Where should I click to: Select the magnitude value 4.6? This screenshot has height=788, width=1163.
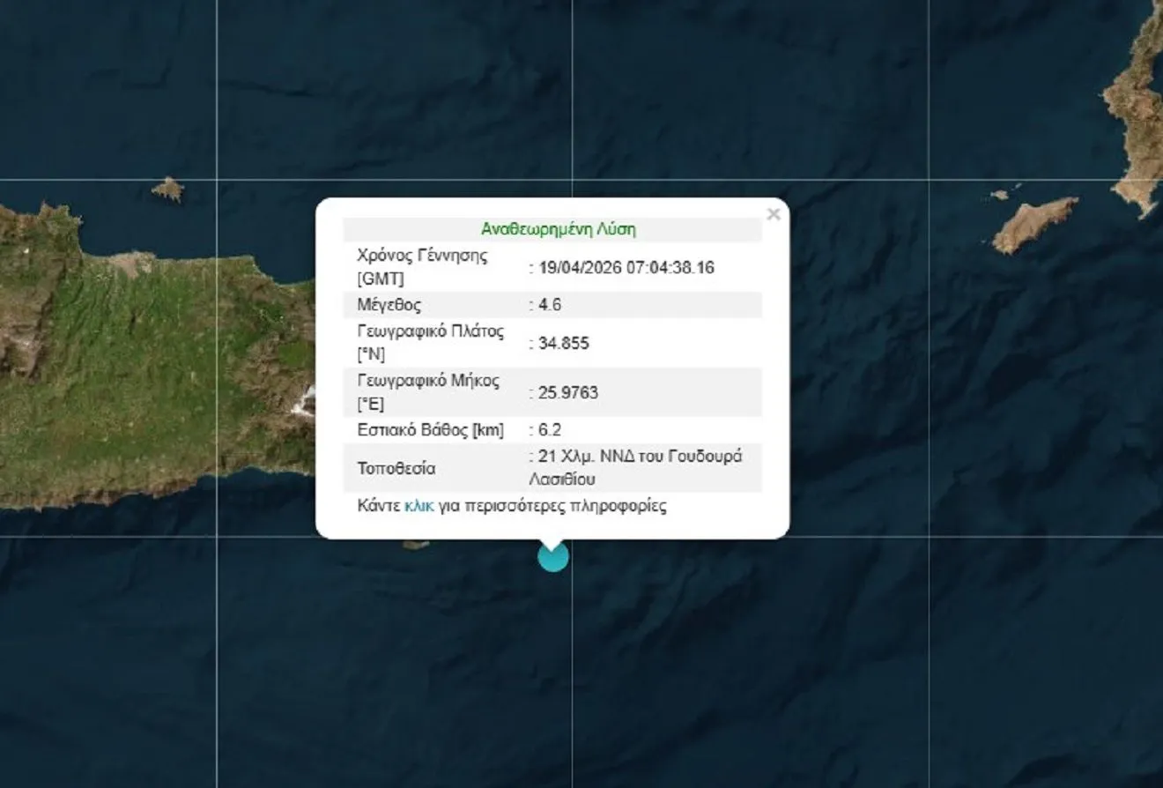548,305
